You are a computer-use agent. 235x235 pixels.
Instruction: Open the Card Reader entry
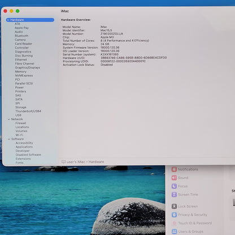coord(24,43)
